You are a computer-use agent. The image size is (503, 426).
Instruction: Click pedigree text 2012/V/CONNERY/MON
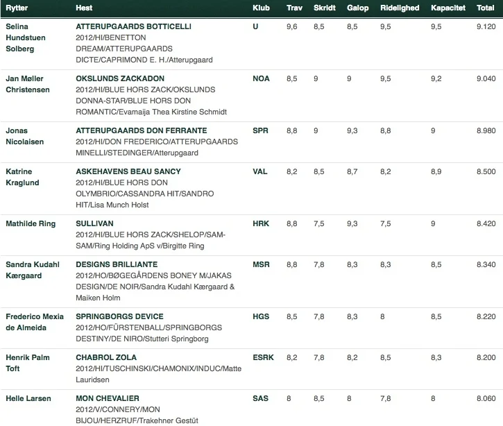coord(118,409)
